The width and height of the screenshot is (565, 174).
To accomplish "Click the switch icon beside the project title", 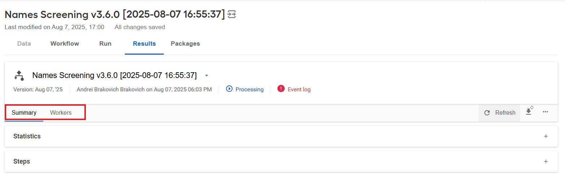I will pos(232,14).
